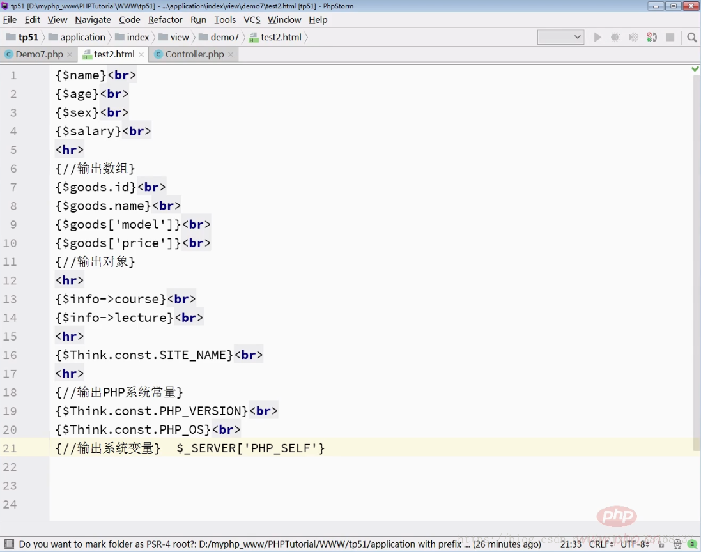Open the run configurations dropdown

560,37
